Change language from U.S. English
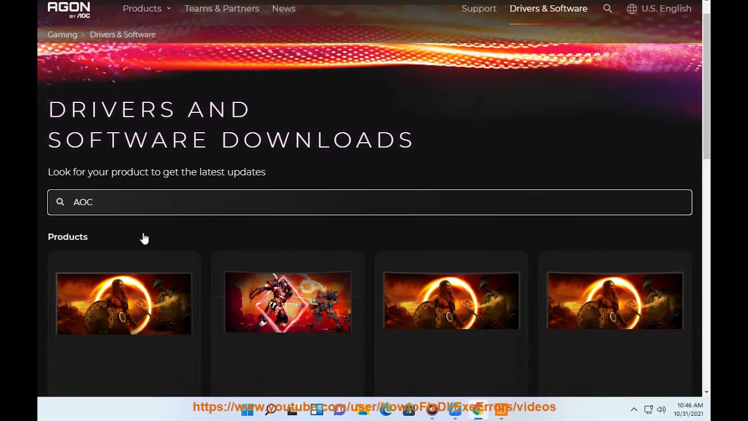 [666, 9]
